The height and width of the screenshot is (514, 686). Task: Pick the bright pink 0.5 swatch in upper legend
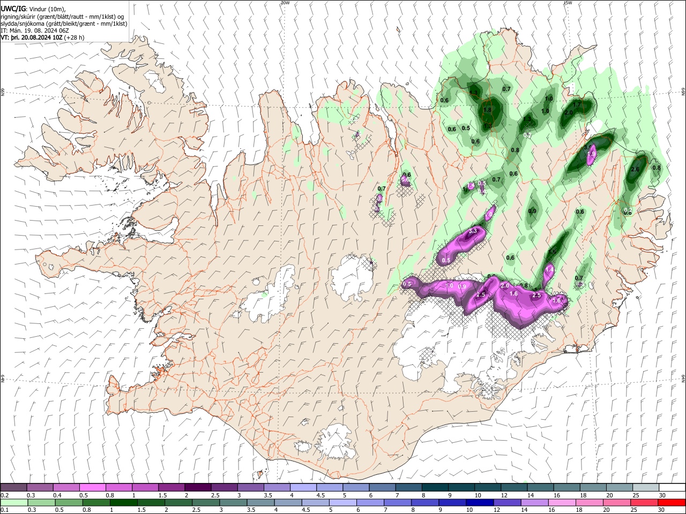click(92, 487)
